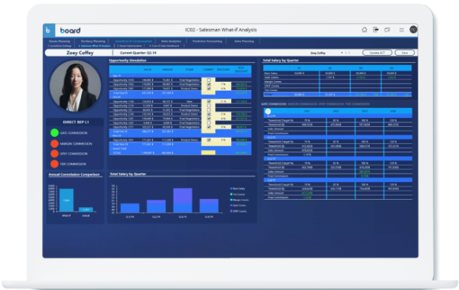Uncheck commit box on the Oct.19 9 % discount row
Screen dimensions: 459x290
(209, 127)
